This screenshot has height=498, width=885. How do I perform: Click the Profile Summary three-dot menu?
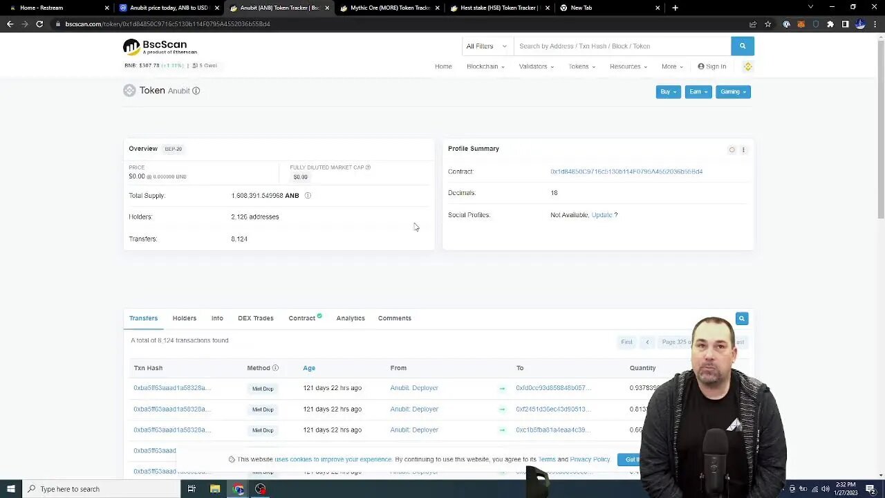coord(743,149)
